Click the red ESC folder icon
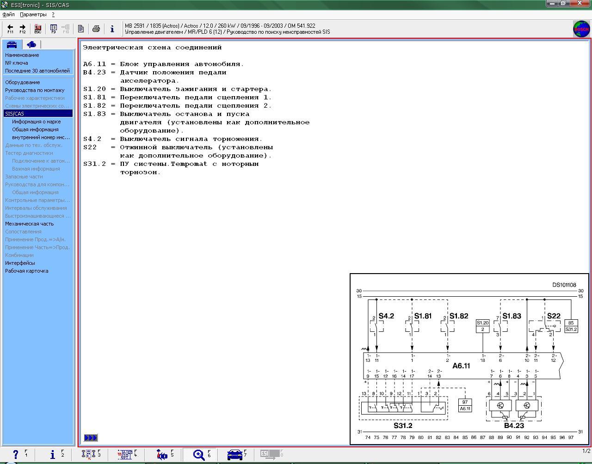 pos(38,29)
